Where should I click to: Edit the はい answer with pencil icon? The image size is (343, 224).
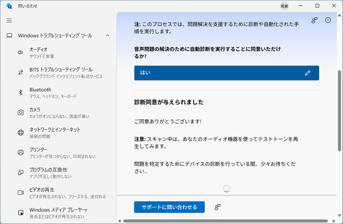307,73
